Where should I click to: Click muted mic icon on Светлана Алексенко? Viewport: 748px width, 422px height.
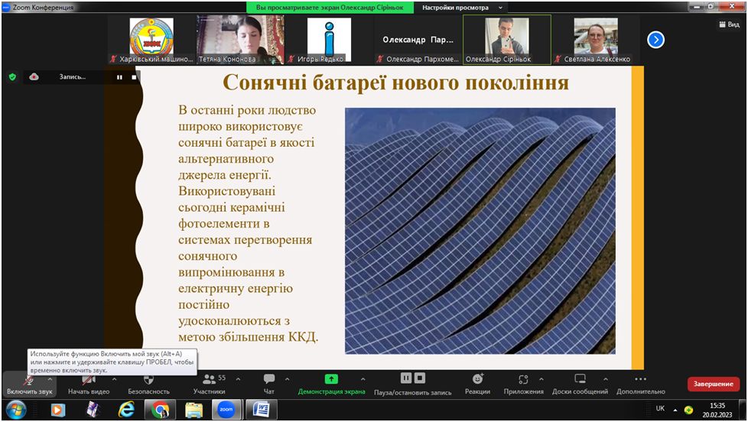(558, 59)
